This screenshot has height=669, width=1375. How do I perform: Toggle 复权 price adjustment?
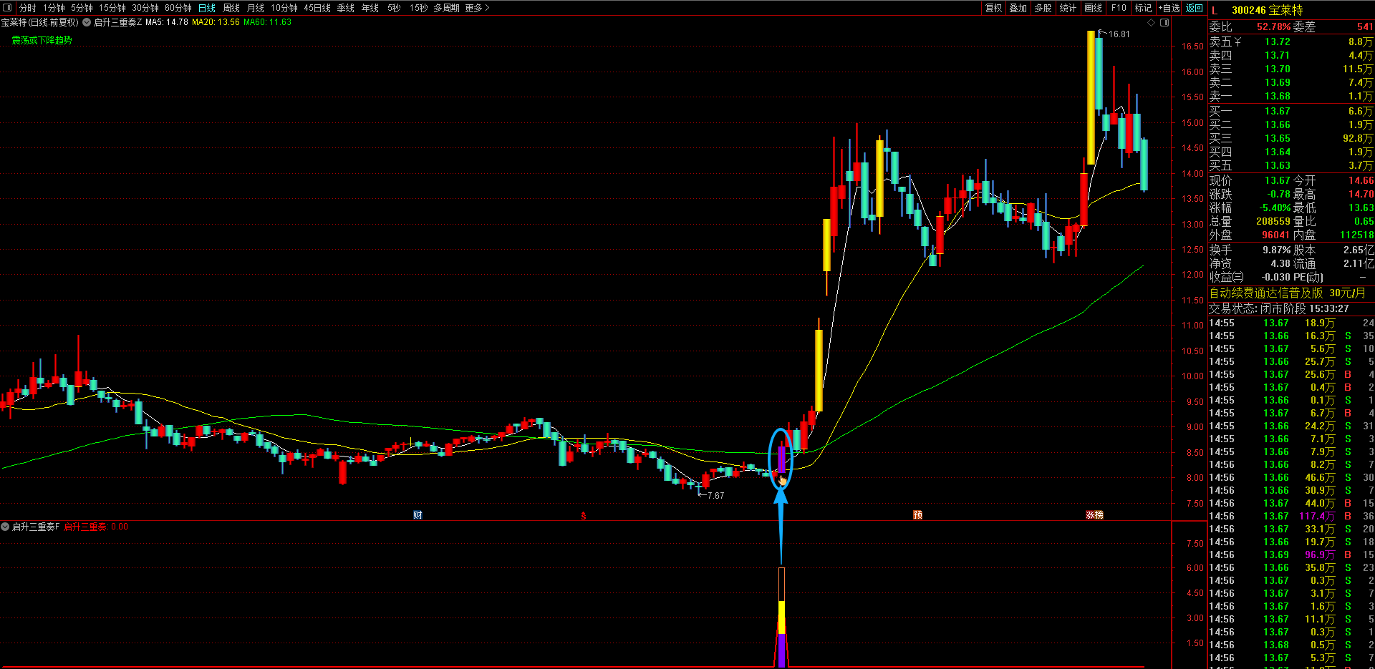point(994,8)
